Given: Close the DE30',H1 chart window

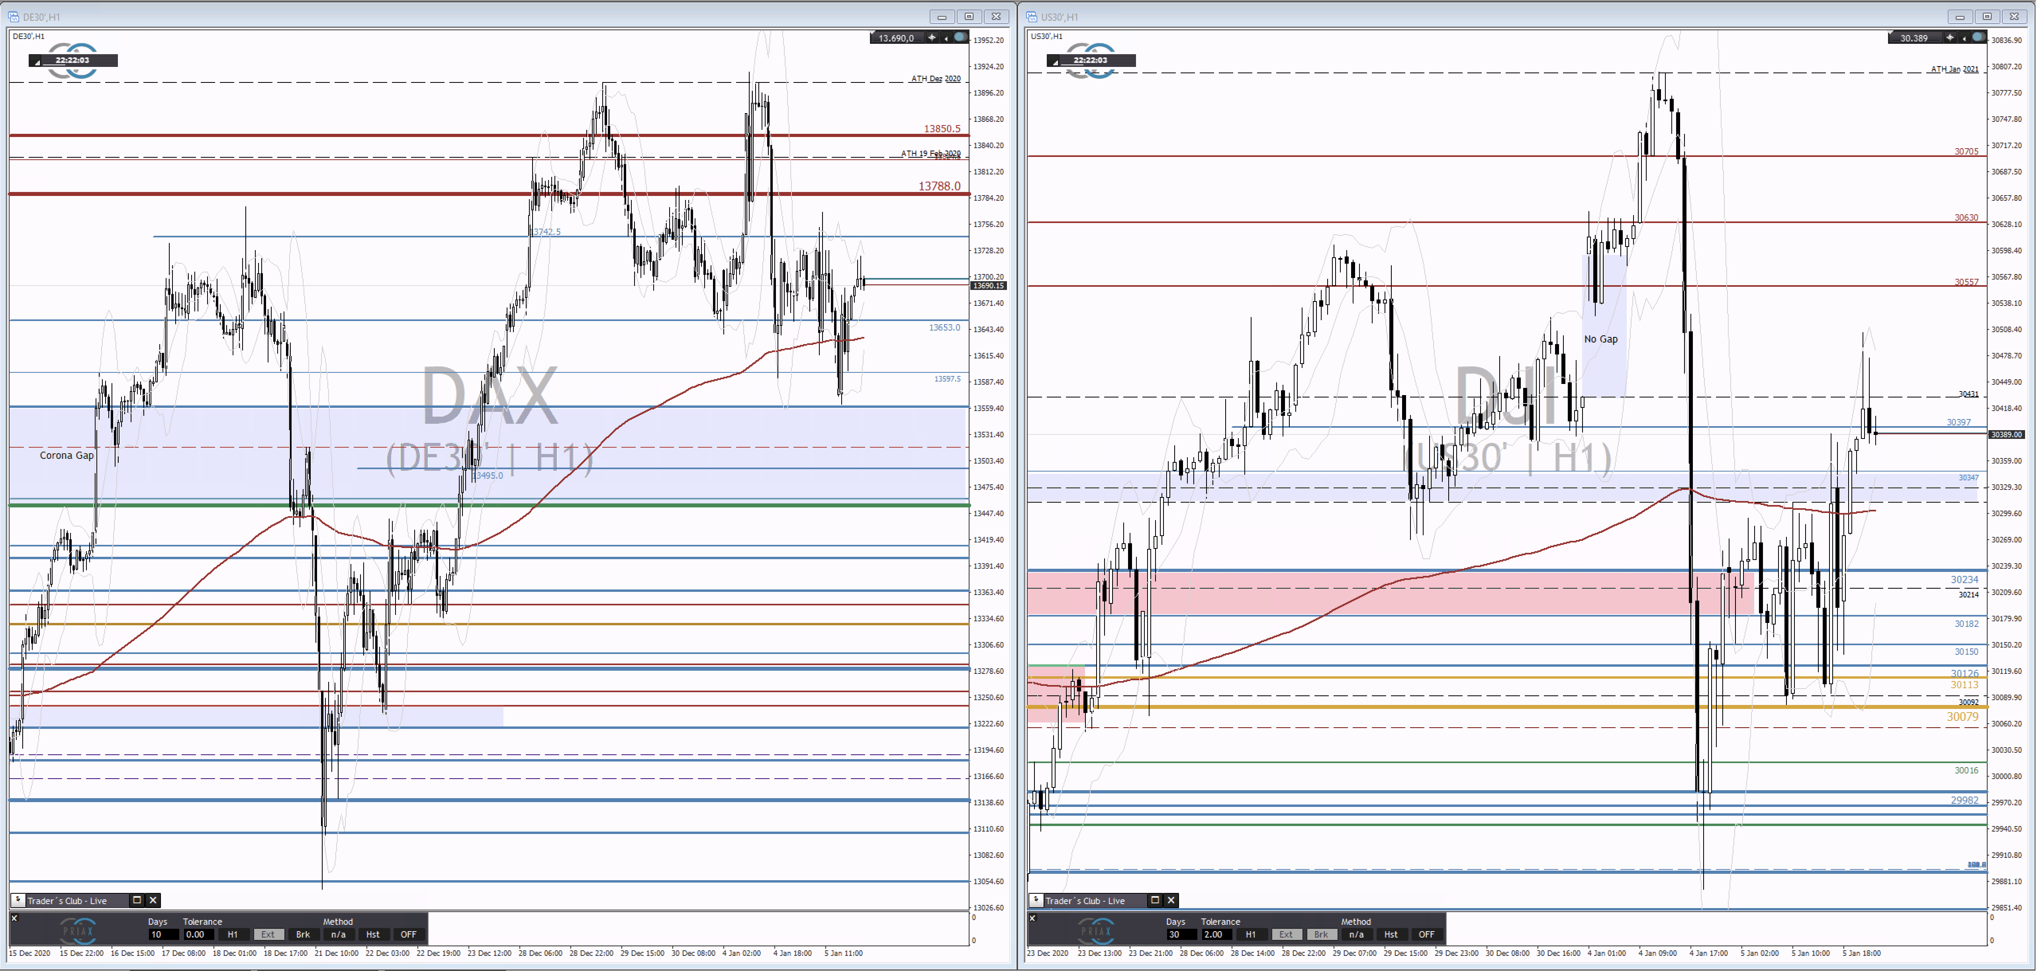Looking at the screenshot, I should 996,16.
